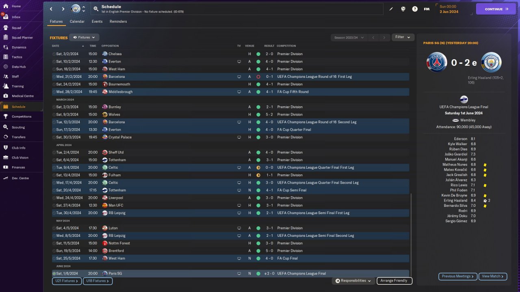Expand the Filter dropdown
520x292 pixels.
(403, 37)
